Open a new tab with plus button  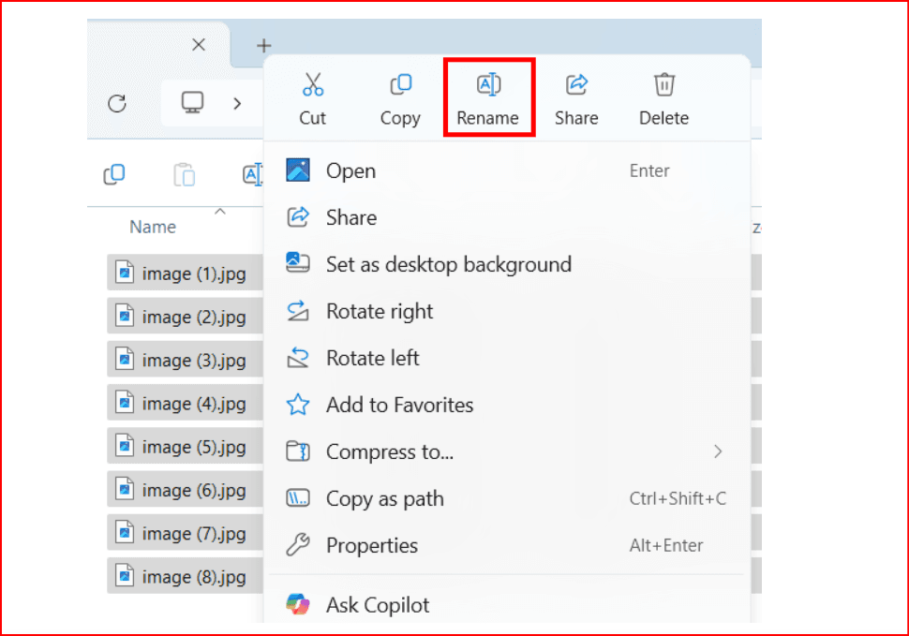tap(264, 45)
